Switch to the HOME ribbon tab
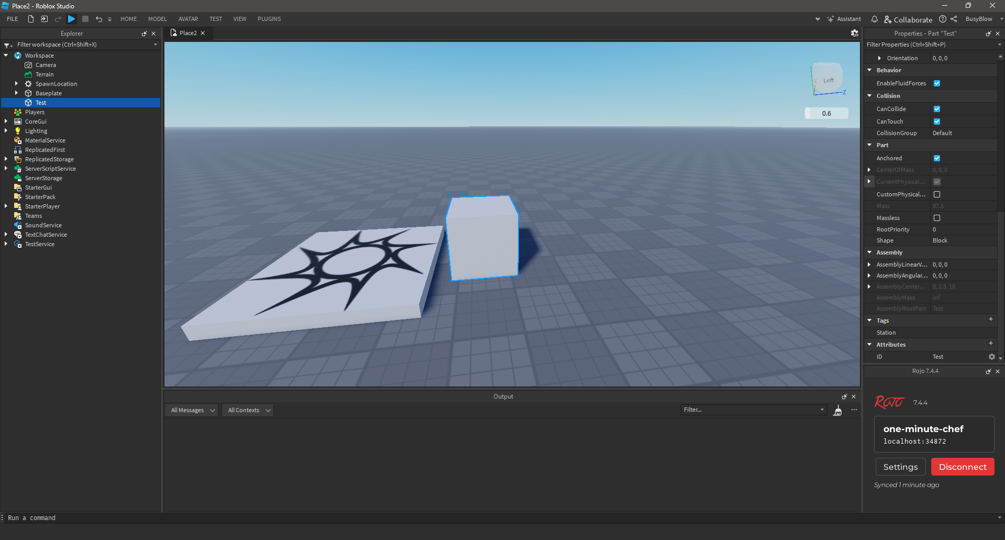This screenshot has height=540, width=1005. point(128,19)
